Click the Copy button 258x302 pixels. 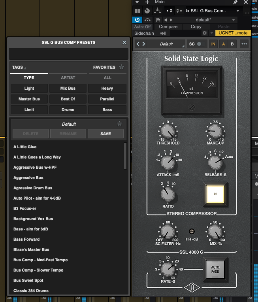[x=196, y=26]
